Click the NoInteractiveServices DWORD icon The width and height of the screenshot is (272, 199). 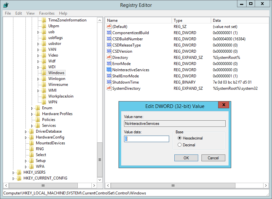click(109, 70)
